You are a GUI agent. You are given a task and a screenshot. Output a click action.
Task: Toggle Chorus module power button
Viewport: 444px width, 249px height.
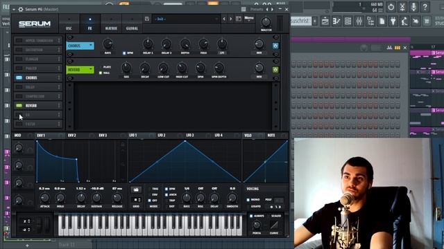[275, 46]
